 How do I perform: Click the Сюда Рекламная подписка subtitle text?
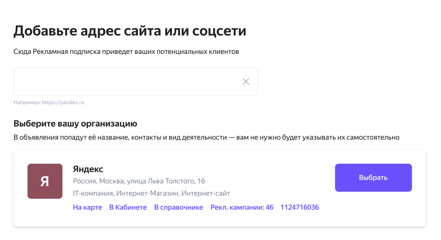[126, 52]
